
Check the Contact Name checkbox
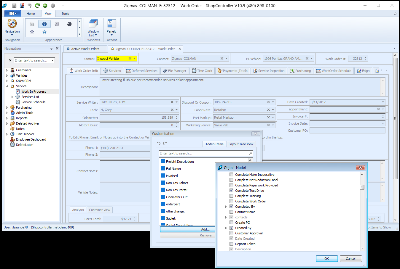[232, 212]
